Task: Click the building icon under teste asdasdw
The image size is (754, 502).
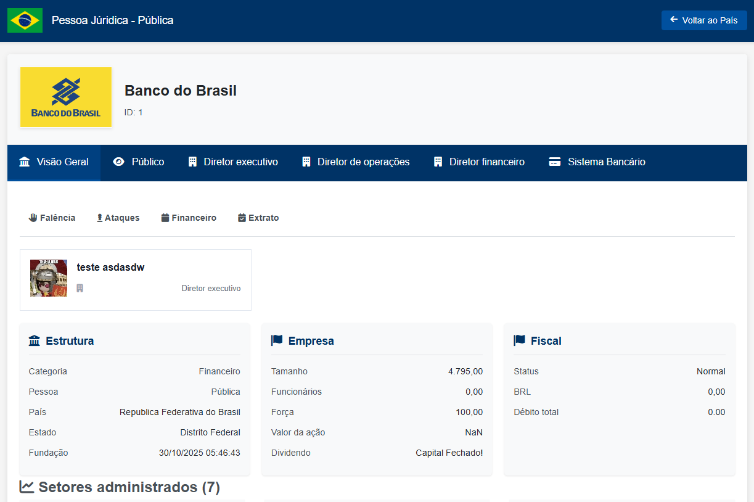Action: pyautogui.click(x=80, y=288)
